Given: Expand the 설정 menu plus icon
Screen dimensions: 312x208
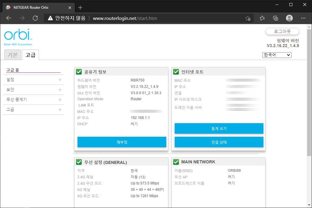Looking at the screenshot, I should [60, 80].
